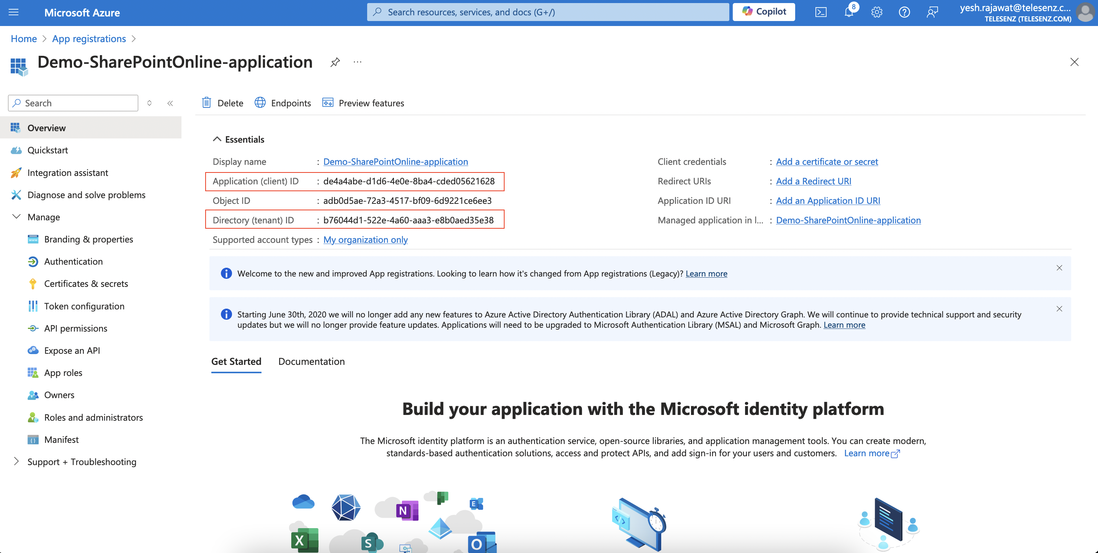This screenshot has height=553, width=1098.
Task: Pin Demo-SharePointOnline-application to dashboard
Action: click(335, 62)
